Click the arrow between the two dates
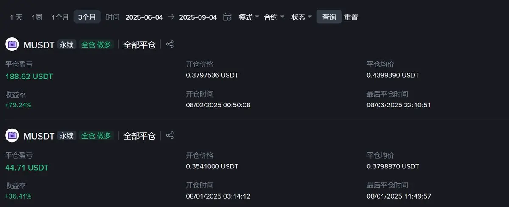Viewport: 509px width, 207px height. pyautogui.click(x=171, y=17)
